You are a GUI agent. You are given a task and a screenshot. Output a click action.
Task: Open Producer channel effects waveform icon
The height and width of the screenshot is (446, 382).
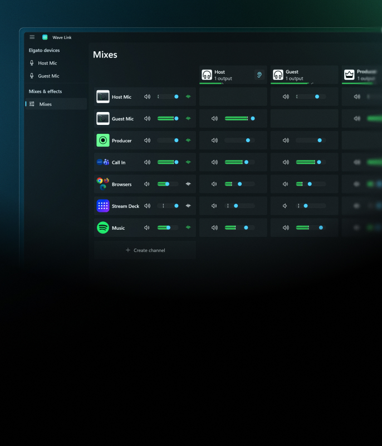click(x=188, y=140)
